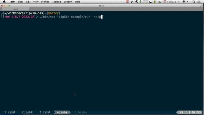
Task: Click the calendar icon beside the clock
Action: coord(165,2)
